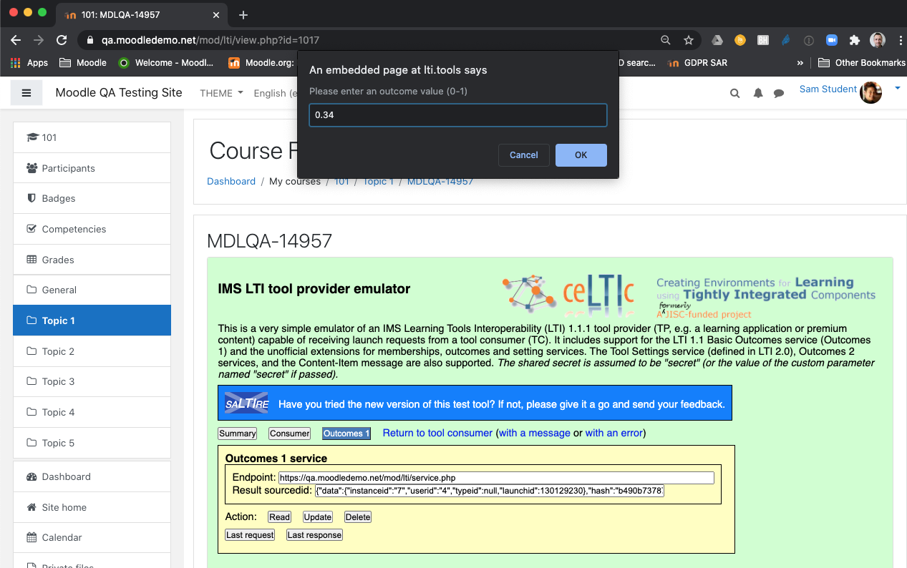Screen dimensions: 907x568
Task: Open Moodle bookmarks folder
Action: (x=83, y=63)
